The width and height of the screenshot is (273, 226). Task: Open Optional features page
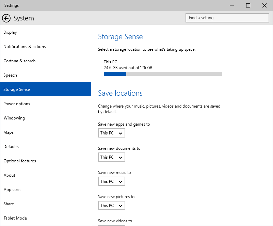tap(20, 161)
